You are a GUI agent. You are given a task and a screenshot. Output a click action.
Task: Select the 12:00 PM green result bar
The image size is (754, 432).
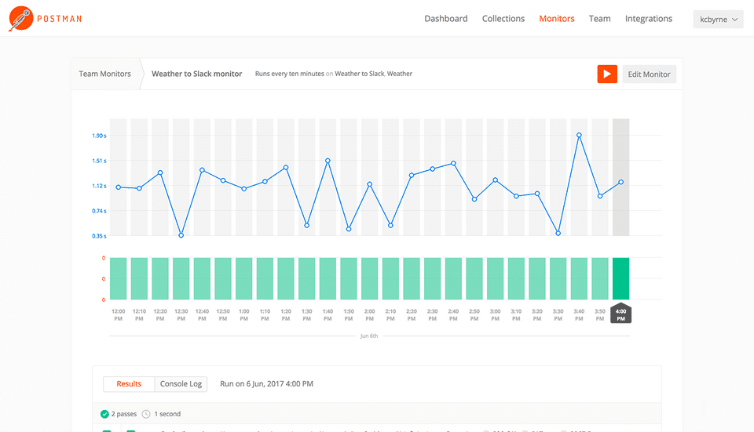pos(119,278)
